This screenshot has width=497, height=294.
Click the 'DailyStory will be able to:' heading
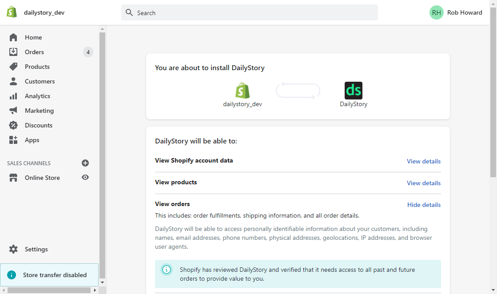[x=196, y=141]
